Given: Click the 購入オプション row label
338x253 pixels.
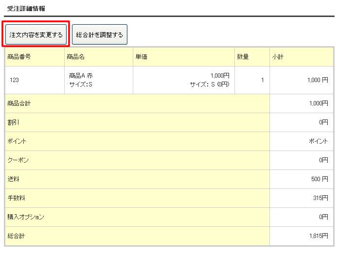Looking at the screenshot, I should pyautogui.click(x=26, y=217).
